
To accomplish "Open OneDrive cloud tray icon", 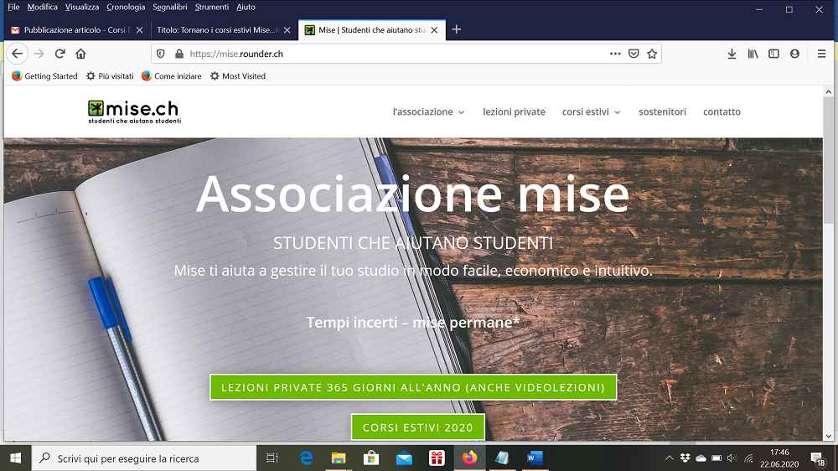I will click(701, 458).
